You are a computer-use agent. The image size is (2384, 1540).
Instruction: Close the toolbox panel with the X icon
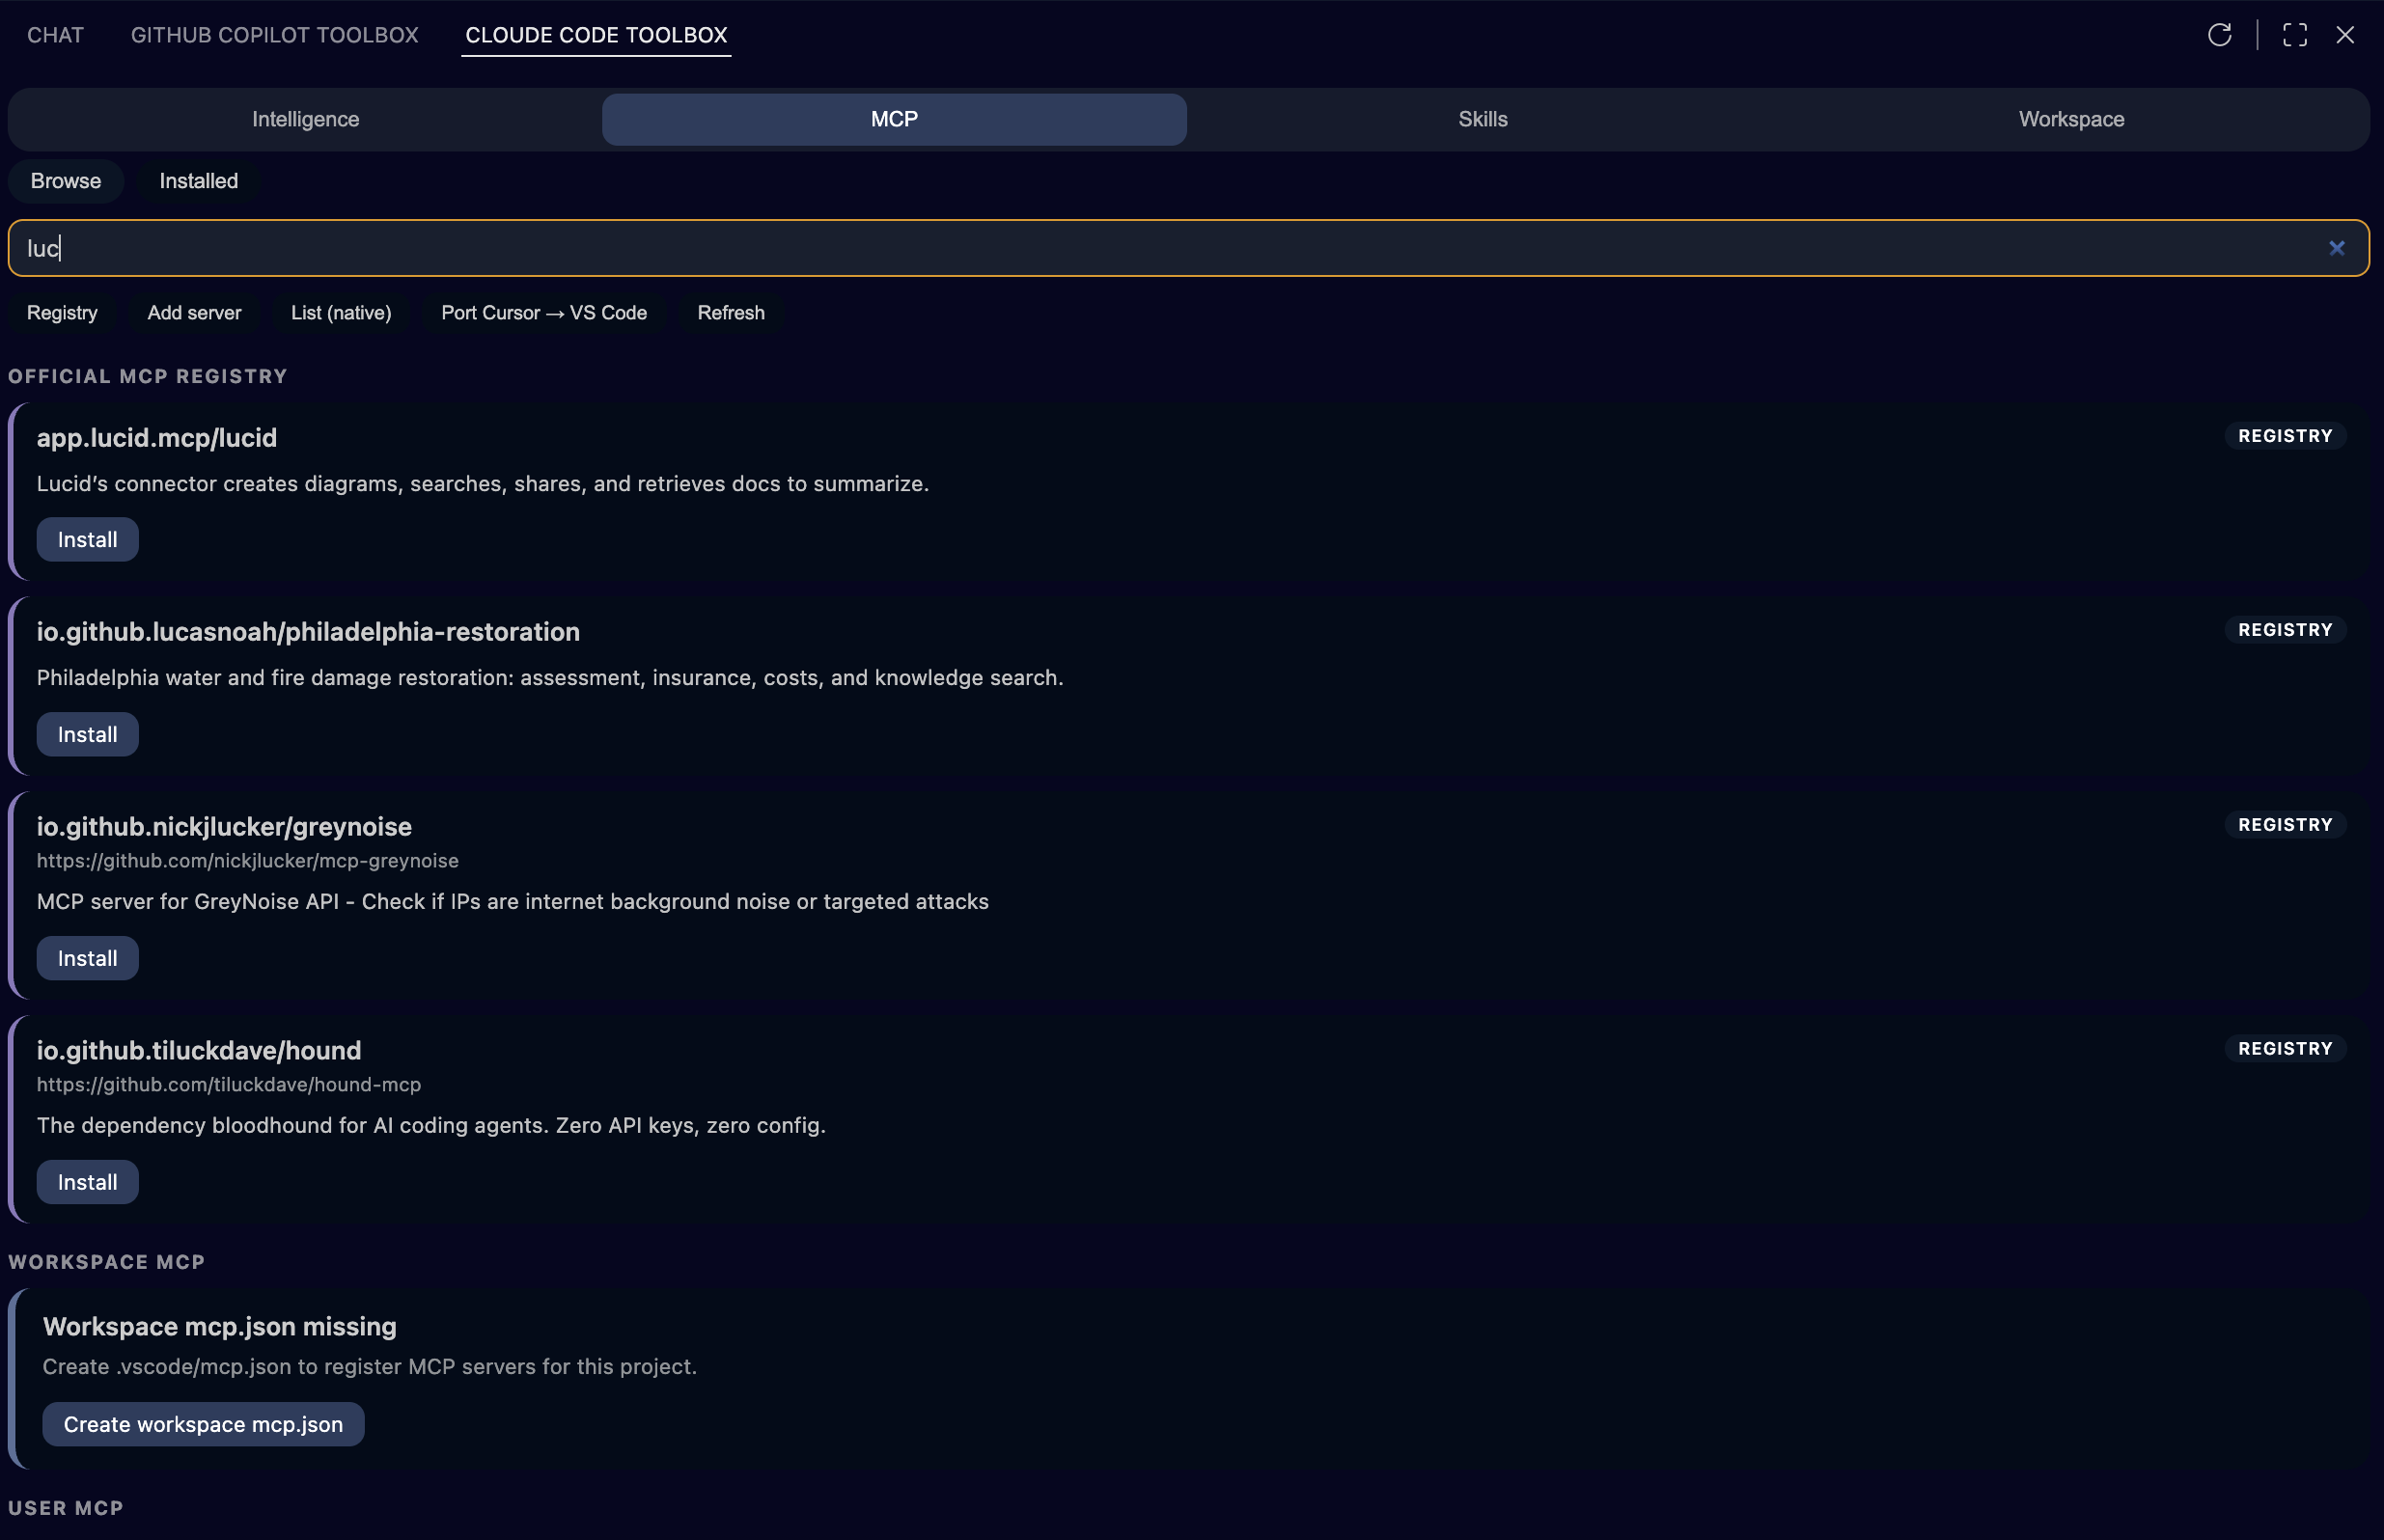[x=2346, y=34]
